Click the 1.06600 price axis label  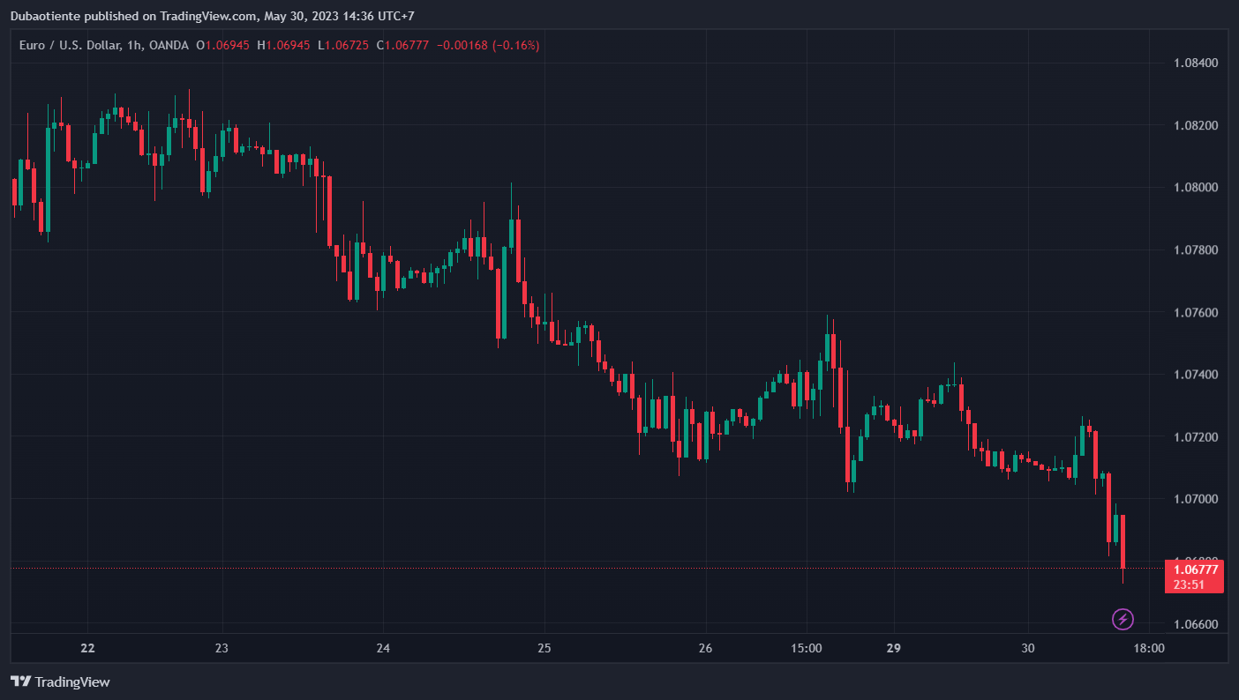coord(1195,625)
